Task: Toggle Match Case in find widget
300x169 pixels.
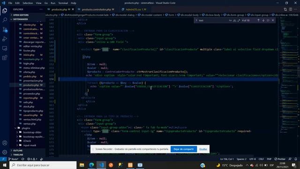Action: pyautogui.click(x=230, y=20)
